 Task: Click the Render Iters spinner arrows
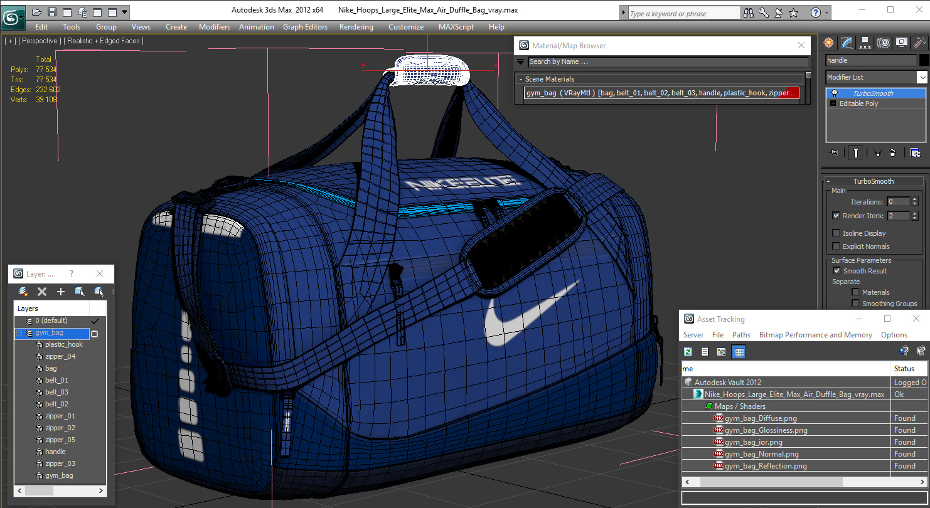point(914,216)
